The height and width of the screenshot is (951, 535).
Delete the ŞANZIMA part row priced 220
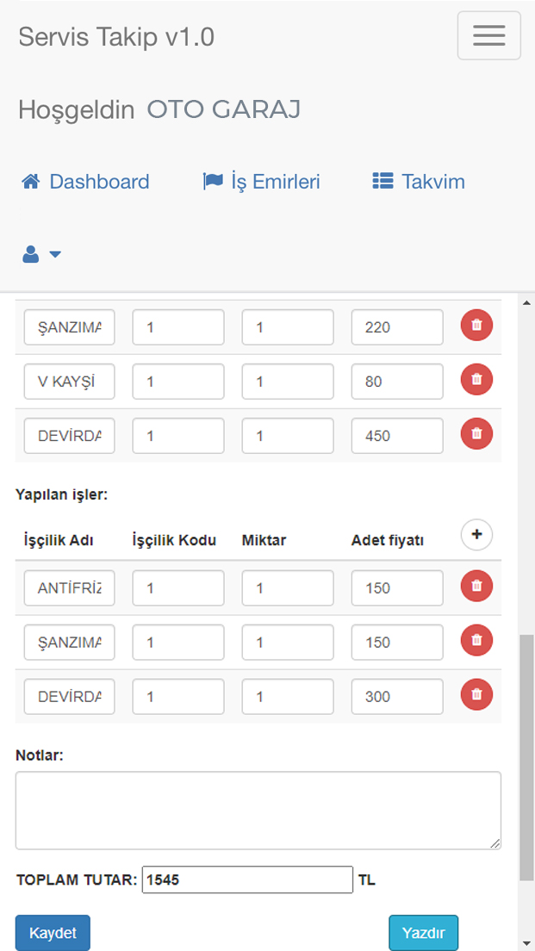pyautogui.click(x=476, y=325)
